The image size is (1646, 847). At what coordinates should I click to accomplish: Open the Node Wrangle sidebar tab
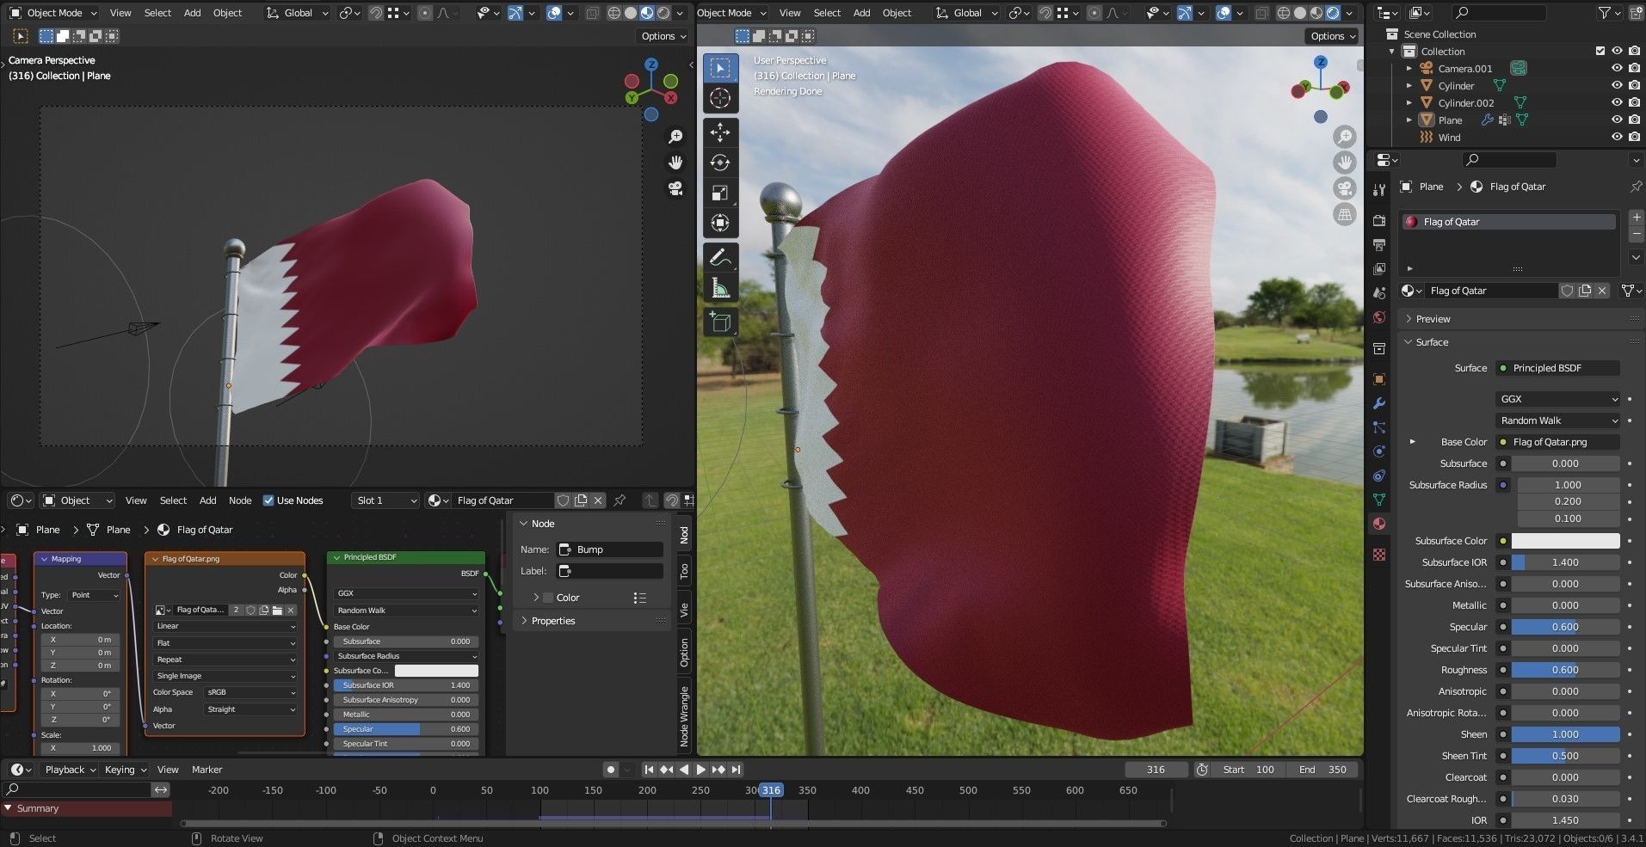tap(684, 716)
